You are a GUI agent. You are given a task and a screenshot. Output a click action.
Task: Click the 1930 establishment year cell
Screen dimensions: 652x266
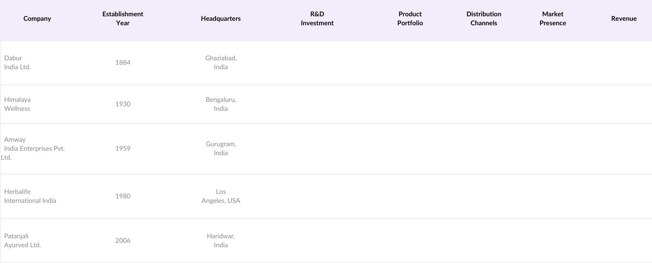click(x=123, y=104)
